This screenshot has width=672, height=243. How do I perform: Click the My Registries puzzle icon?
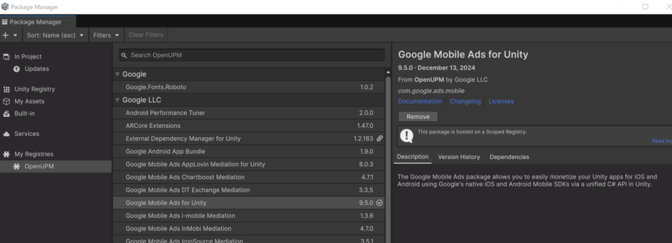pos(7,154)
